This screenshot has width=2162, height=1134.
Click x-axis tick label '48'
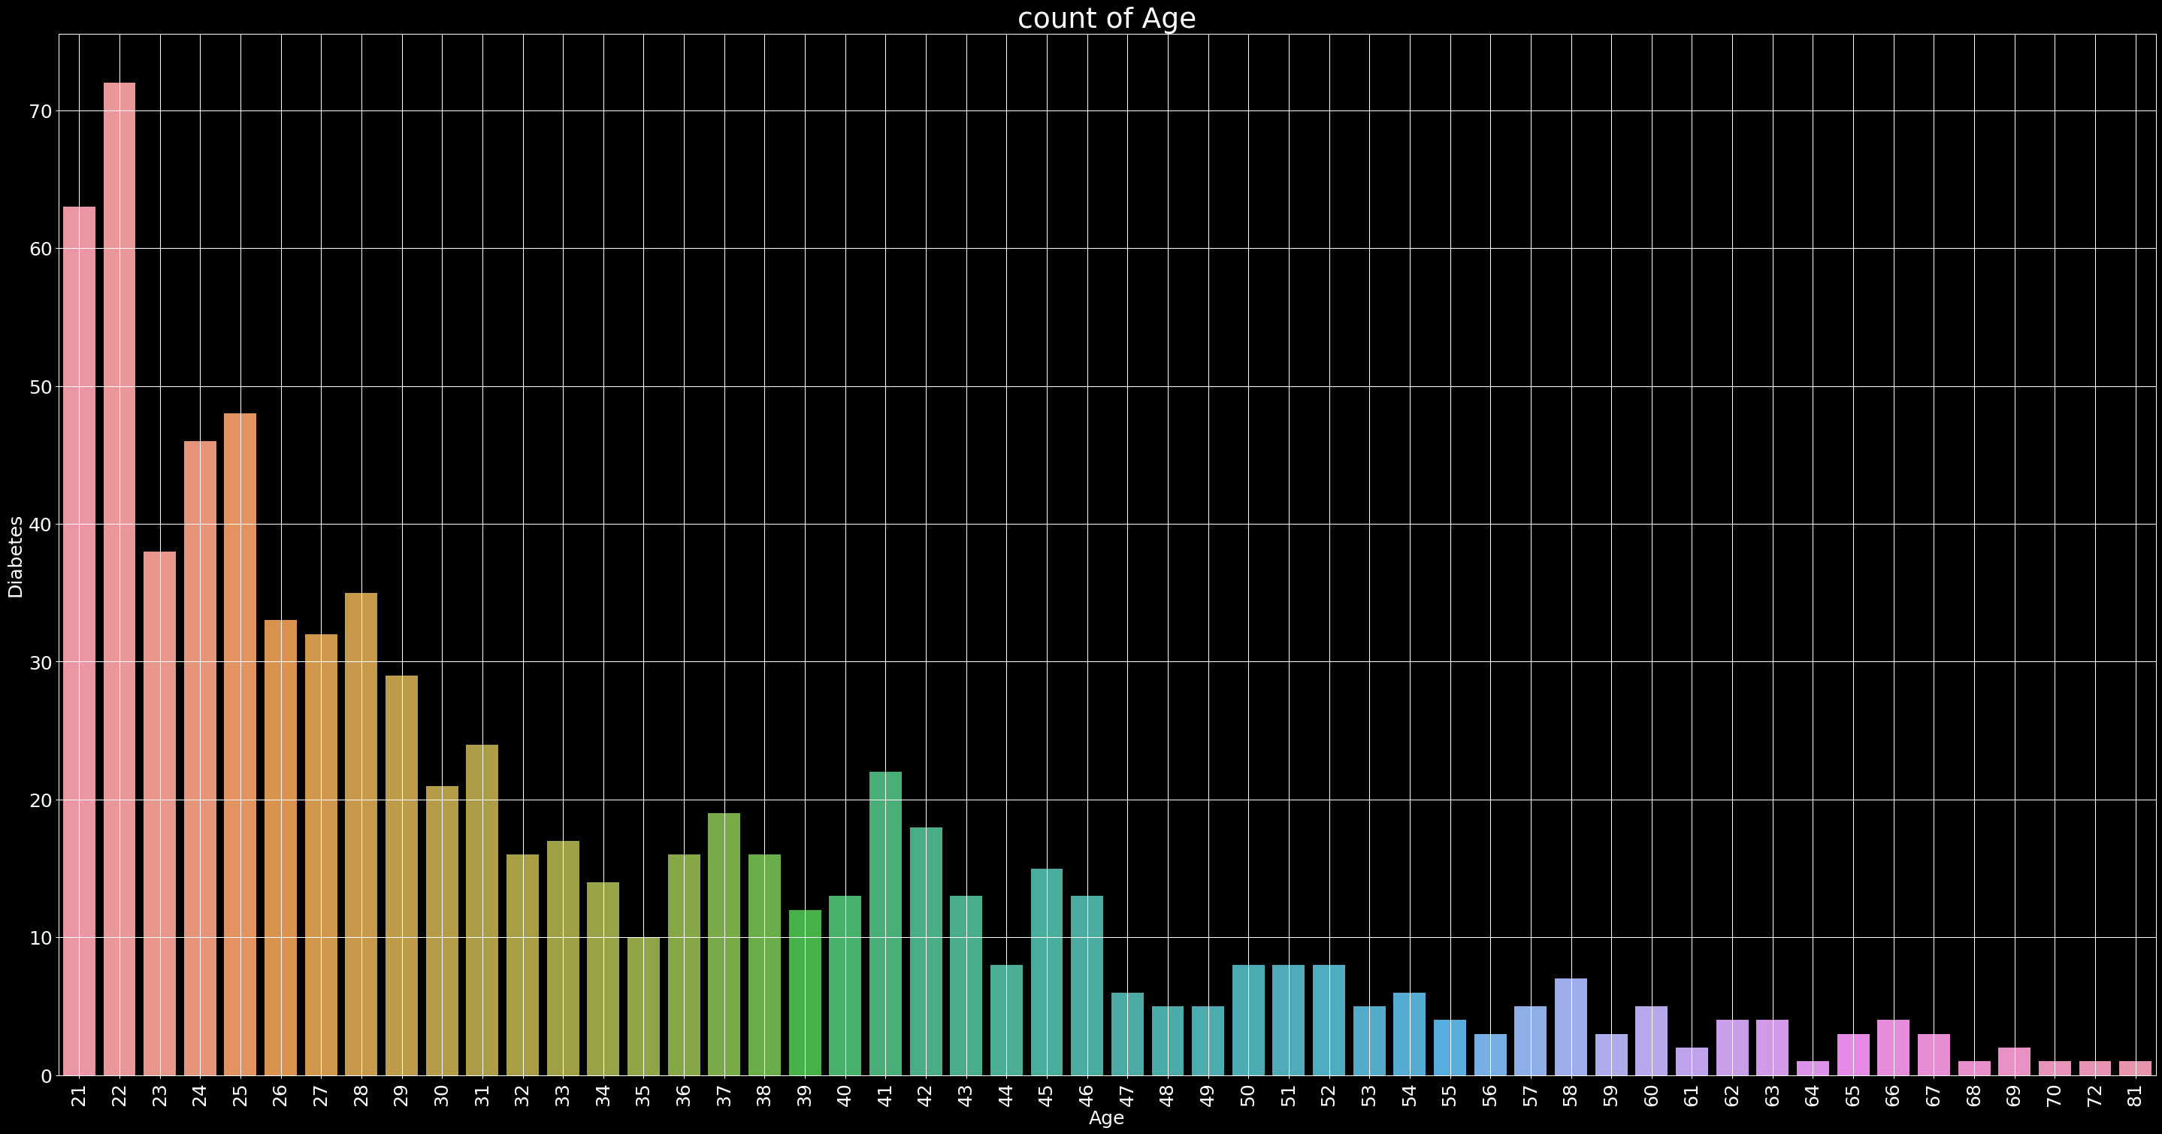[x=1168, y=1095]
